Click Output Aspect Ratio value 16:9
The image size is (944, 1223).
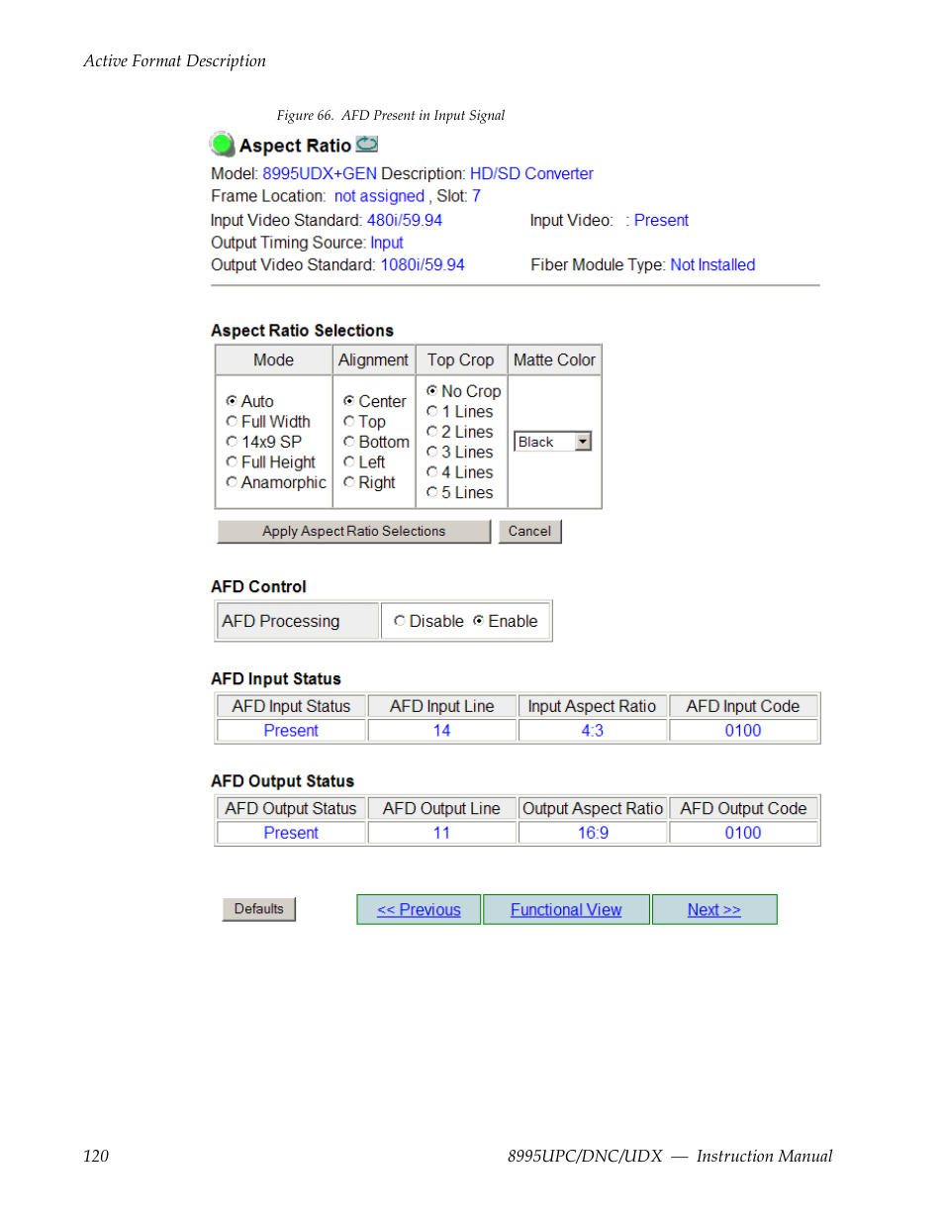pos(593,833)
